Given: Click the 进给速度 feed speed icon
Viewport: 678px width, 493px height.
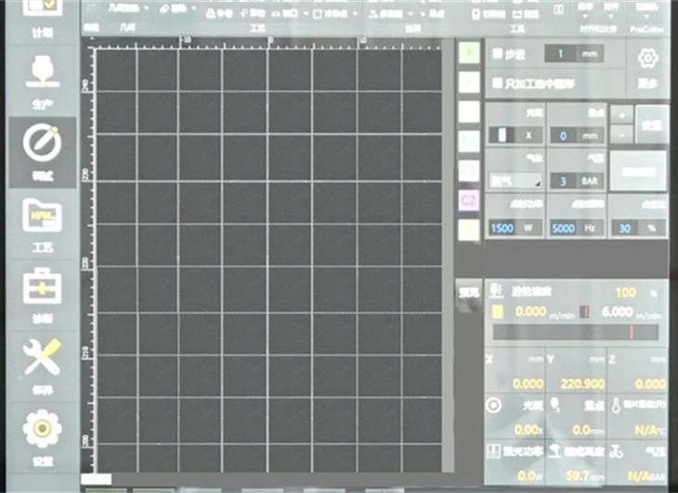Looking at the screenshot, I should tap(496, 291).
